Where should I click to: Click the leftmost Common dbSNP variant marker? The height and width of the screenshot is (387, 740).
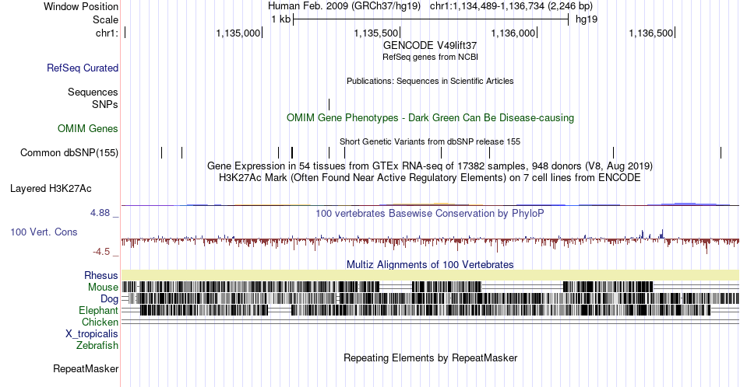click(161, 152)
